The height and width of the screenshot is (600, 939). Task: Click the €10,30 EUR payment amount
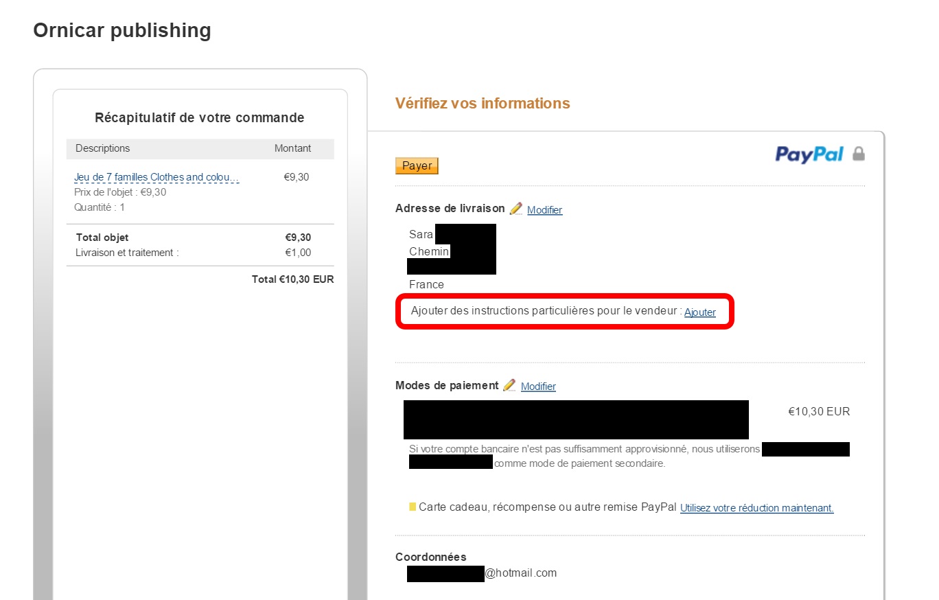point(819,412)
